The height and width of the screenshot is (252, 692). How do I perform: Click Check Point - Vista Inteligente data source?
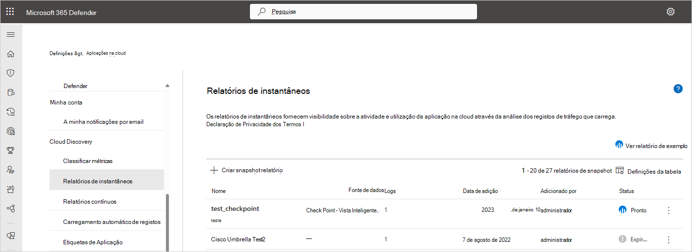[343, 210]
